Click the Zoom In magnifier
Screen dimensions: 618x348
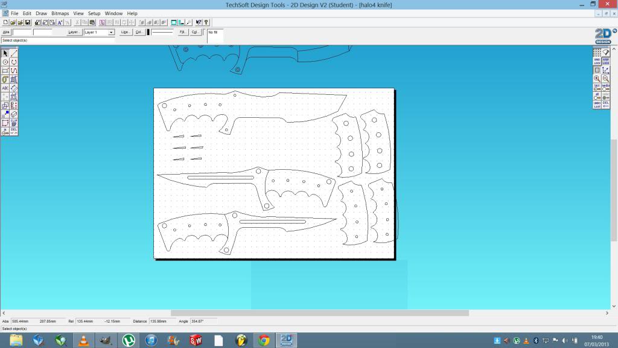(597, 79)
